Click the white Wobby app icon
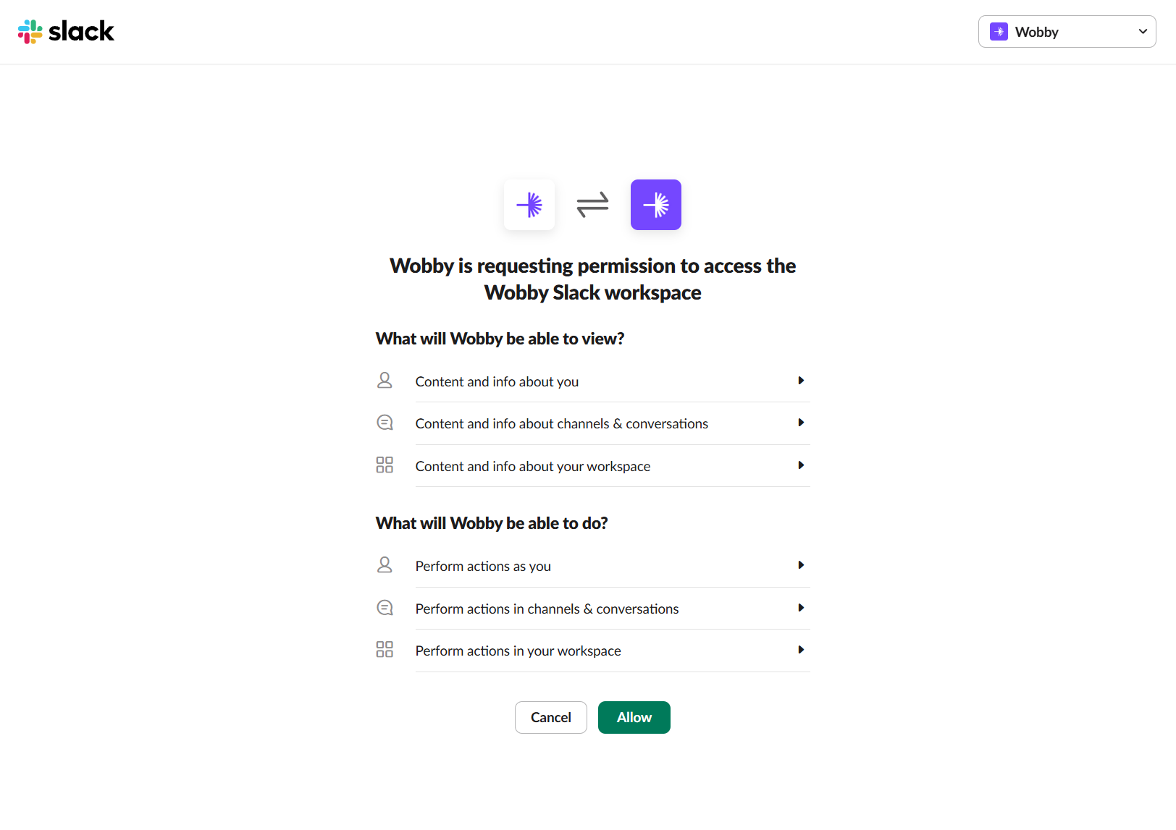Screen dimensions: 1176x830 click(529, 205)
